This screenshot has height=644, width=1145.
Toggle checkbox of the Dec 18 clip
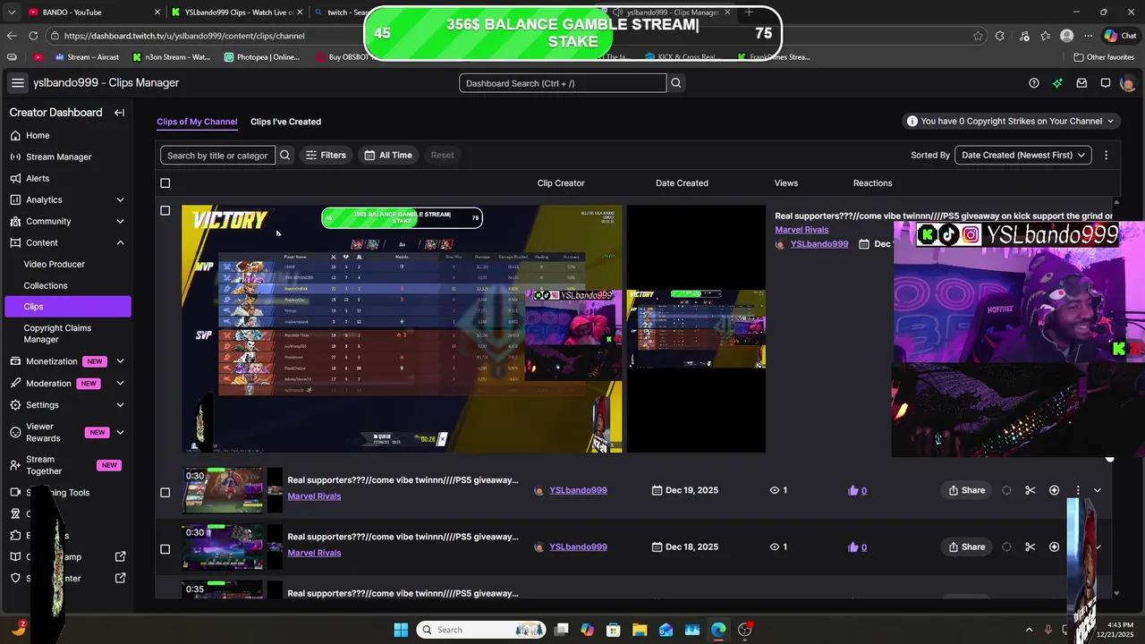[165, 549]
